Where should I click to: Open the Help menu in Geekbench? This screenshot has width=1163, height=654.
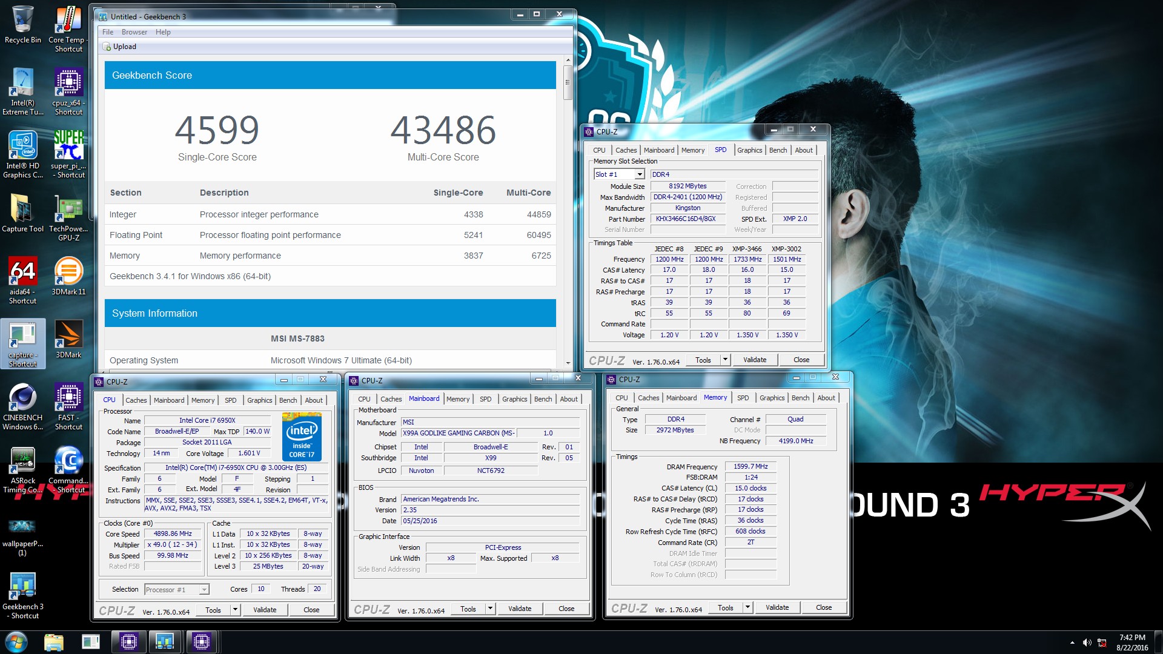(163, 32)
